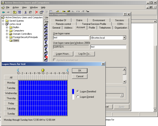Select the Wednesday row header button
Screen dimensions: 158x126
11,93
